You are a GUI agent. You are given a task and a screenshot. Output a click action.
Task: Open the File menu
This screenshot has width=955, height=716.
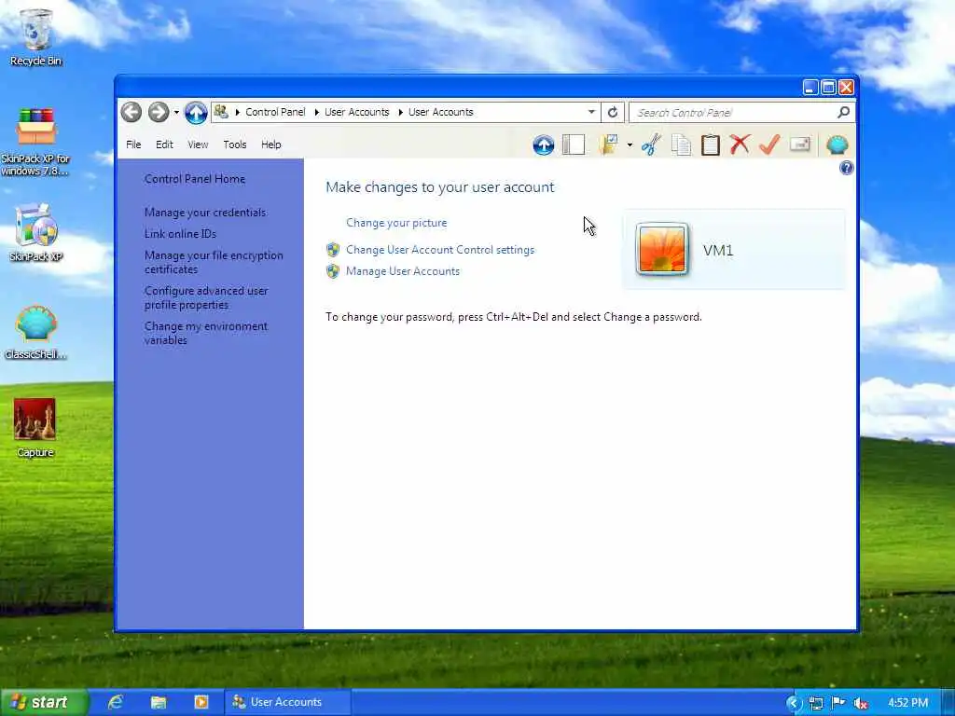tap(133, 145)
